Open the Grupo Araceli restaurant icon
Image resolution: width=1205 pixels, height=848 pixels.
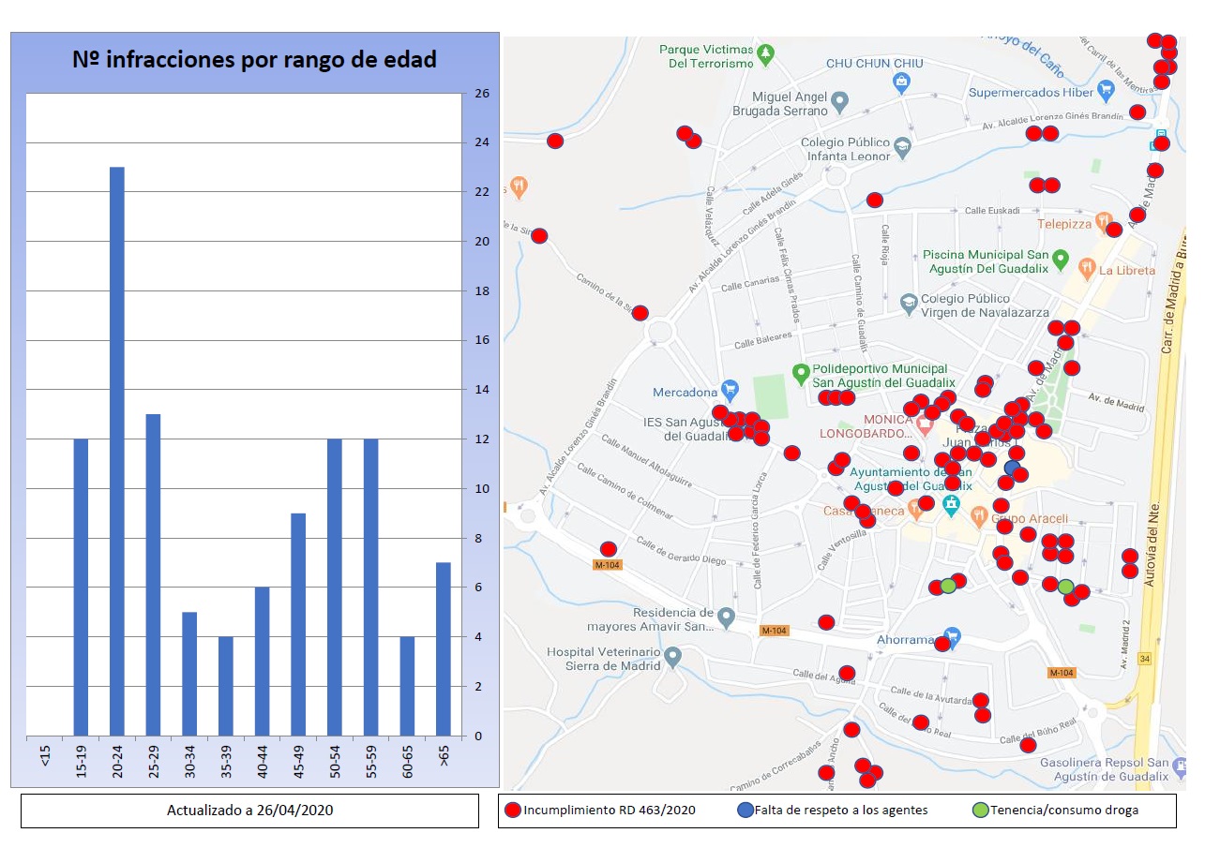(979, 515)
